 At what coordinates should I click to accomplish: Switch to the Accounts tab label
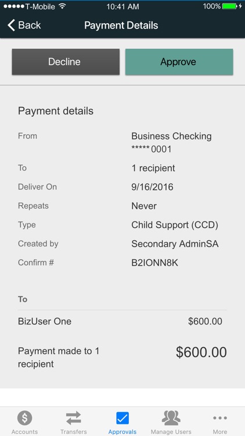25,432
